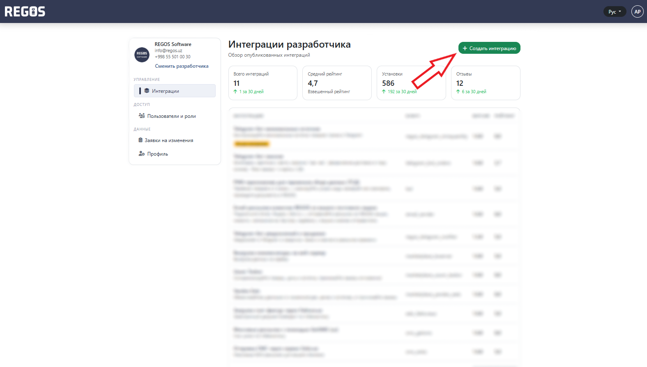Click the info@regos.uz email address

[x=168, y=50]
